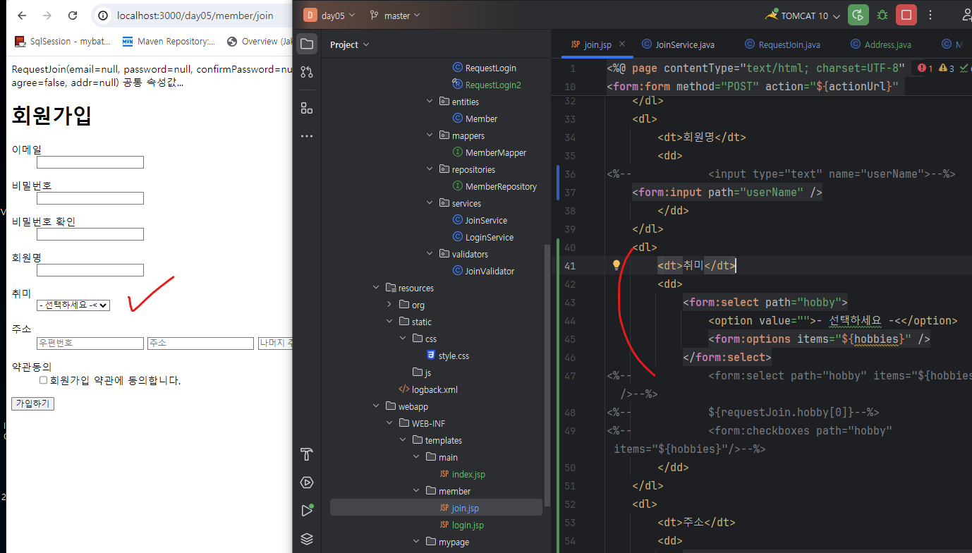The height and width of the screenshot is (553, 972).
Task: Click the browser address bar URL
Action: [x=195, y=16]
